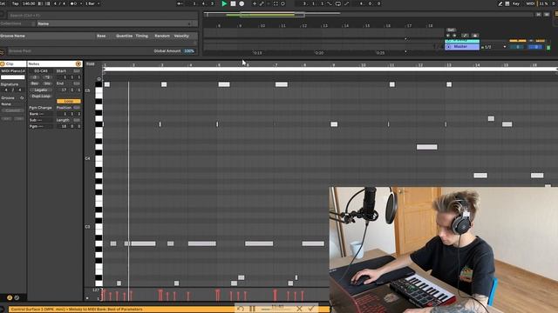Viewport: 558px width, 313px height.
Task: Open the Bank program chooser
Action: click(41, 114)
